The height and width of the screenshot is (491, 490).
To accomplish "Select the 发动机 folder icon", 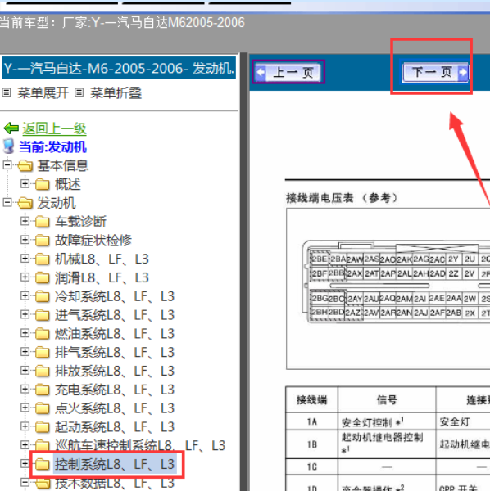I will coord(25,203).
